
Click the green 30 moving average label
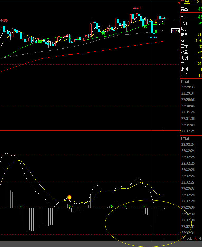(x=103, y=33)
